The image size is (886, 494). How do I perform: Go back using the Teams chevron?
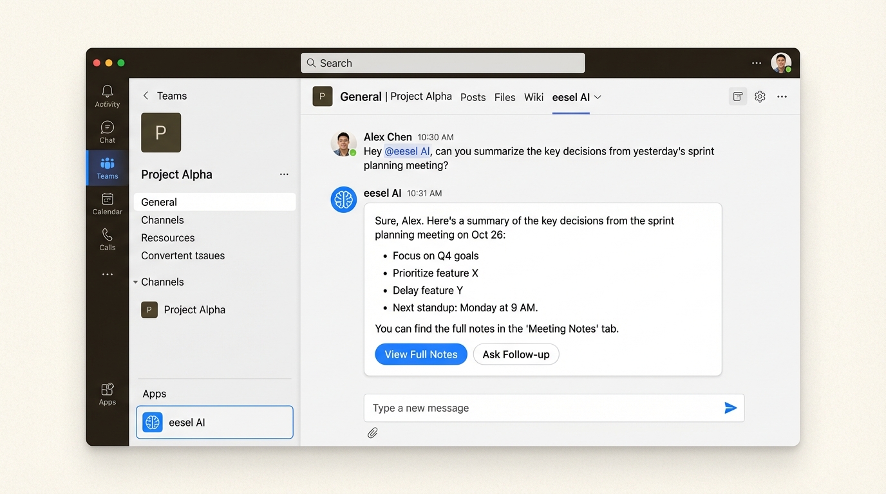click(146, 95)
